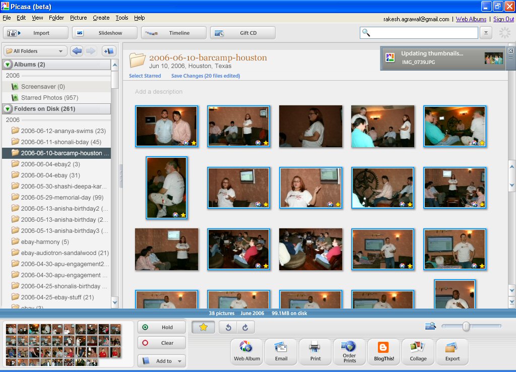Toggle the star on selected photos
Screen dimensions: 516x372
tap(204, 327)
